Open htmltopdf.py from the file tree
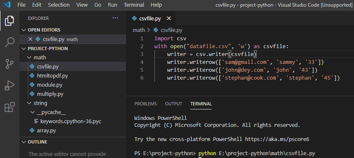Screen dimensions: 354x158 pos(73,76)
